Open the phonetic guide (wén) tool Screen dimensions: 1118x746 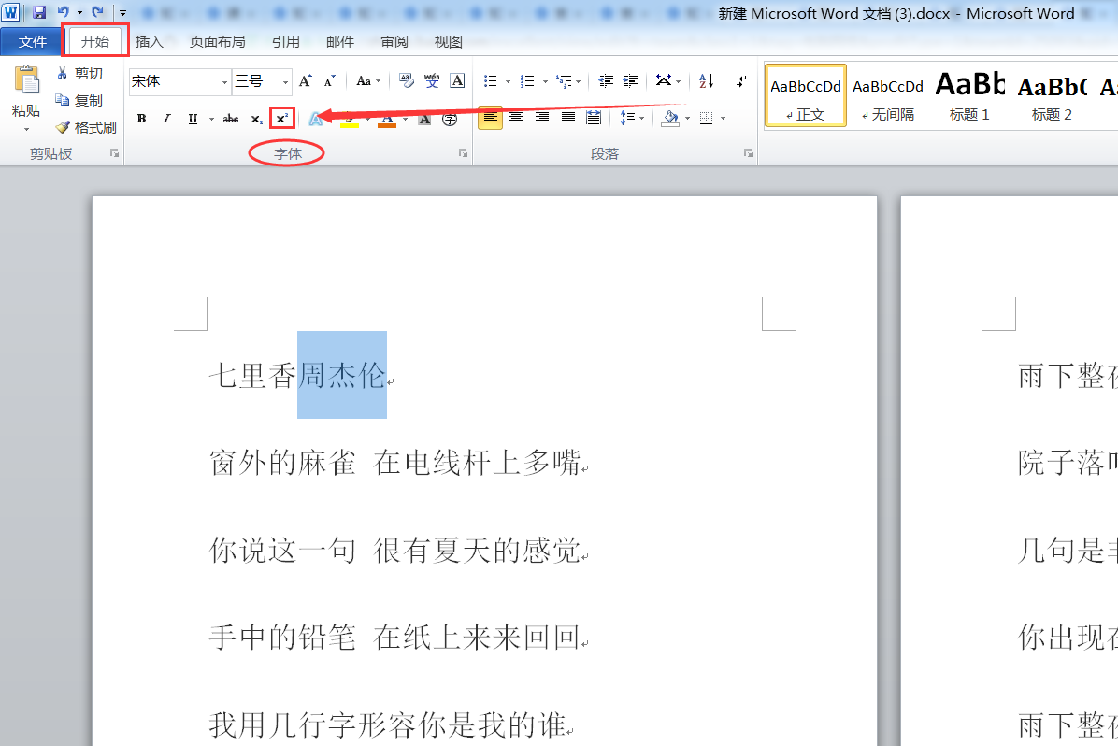[431, 80]
